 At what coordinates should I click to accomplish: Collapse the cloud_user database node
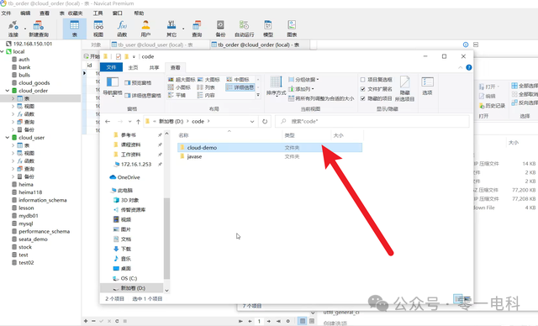coord(8,138)
